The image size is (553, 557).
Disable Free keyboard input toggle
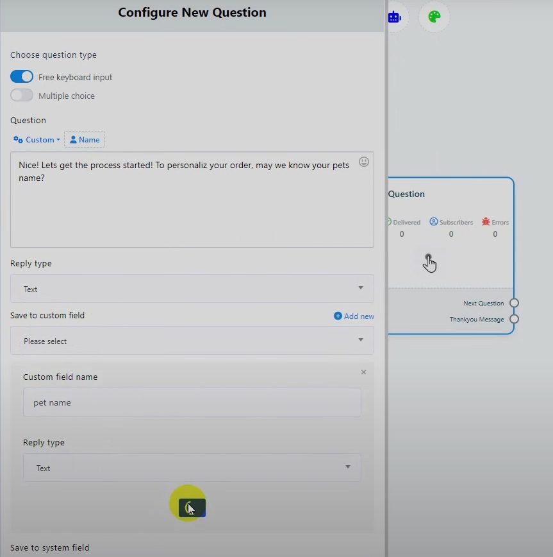(22, 76)
